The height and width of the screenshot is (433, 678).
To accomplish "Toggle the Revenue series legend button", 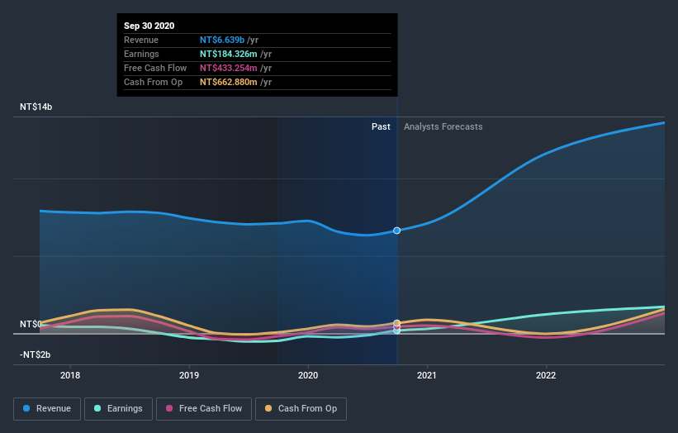I will (47, 409).
